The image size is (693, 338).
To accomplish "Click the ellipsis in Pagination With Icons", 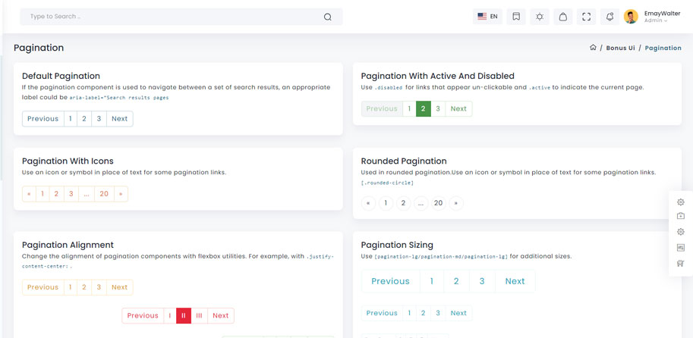I will pyautogui.click(x=87, y=194).
